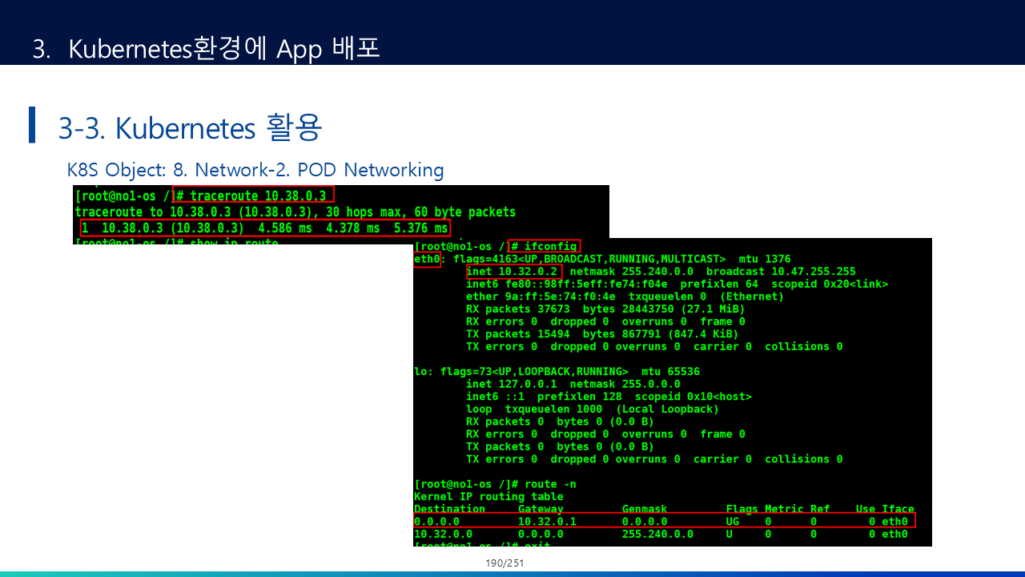Click the 'Destination' column header
The image size is (1025, 577).
(x=449, y=509)
